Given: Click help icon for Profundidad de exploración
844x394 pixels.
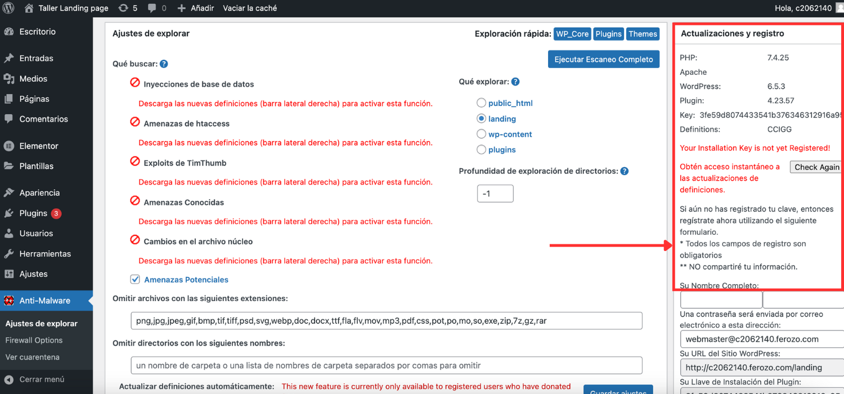Looking at the screenshot, I should pyautogui.click(x=624, y=171).
